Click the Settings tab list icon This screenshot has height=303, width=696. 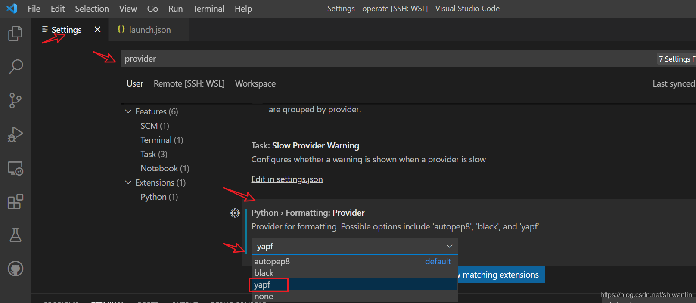click(x=45, y=29)
